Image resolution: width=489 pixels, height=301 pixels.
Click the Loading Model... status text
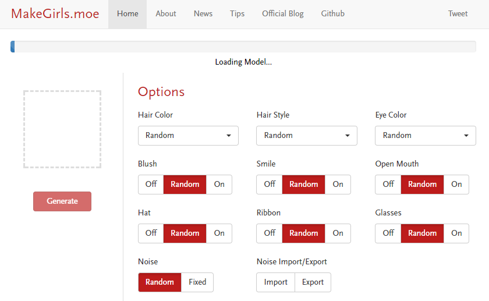pyautogui.click(x=243, y=62)
